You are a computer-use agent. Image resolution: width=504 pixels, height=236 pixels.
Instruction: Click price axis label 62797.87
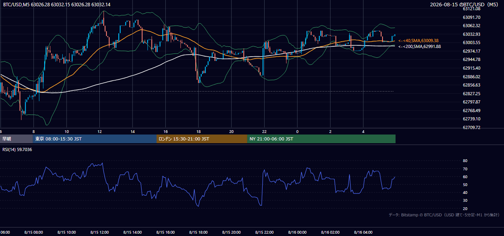[471, 102]
